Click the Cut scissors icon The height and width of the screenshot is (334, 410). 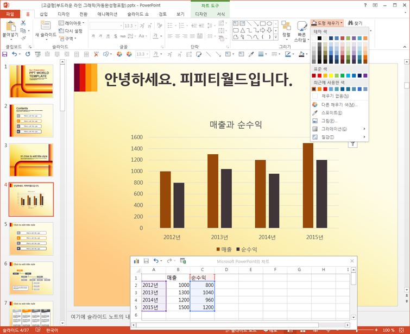(x=23, y=23)
